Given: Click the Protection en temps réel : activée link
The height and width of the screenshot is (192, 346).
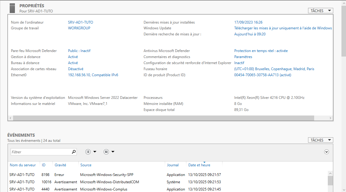Looking at the screenshot, I should [x=261, y=51].
